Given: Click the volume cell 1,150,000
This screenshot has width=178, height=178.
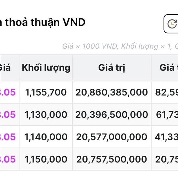Looking at the screenshot, I should [x=46, y=159].
